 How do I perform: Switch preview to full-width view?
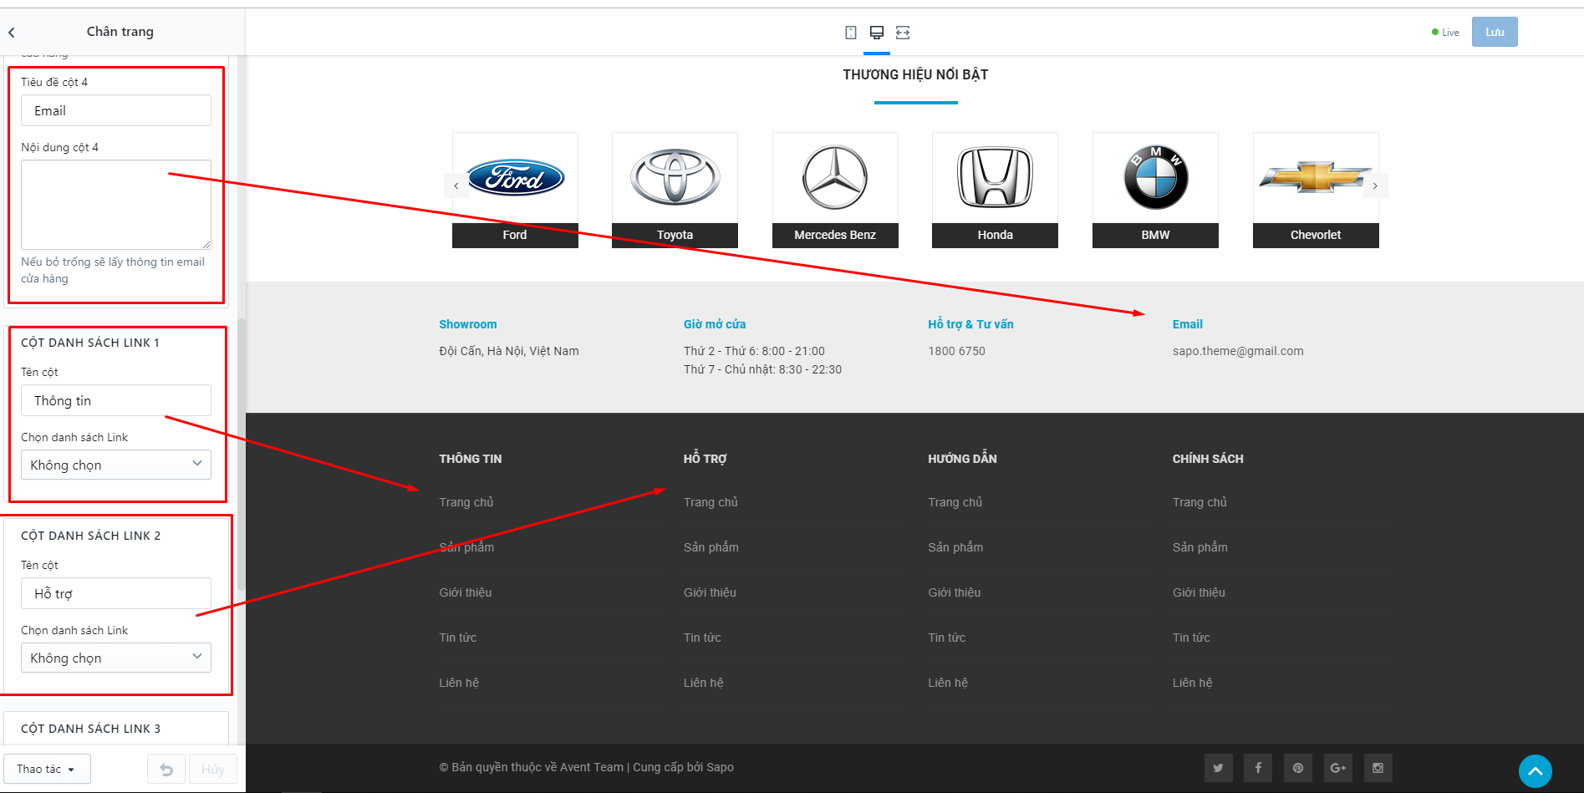903,33
